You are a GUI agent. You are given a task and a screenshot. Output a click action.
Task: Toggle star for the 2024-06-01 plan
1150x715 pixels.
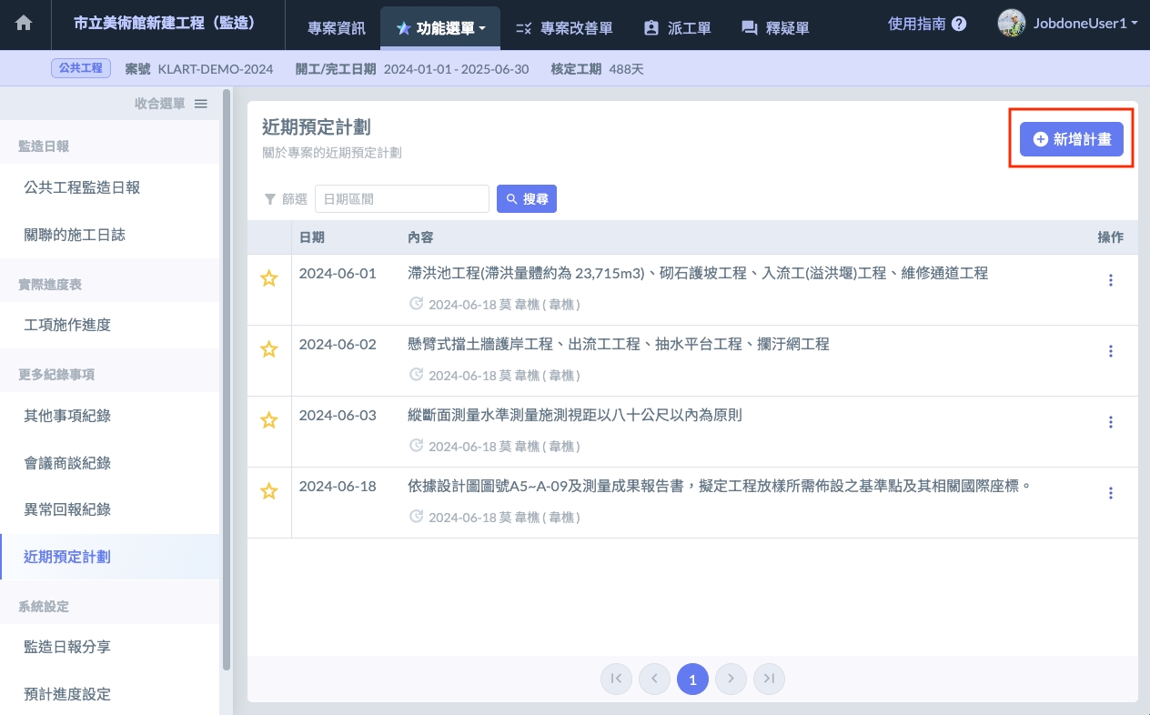[269, 279]
